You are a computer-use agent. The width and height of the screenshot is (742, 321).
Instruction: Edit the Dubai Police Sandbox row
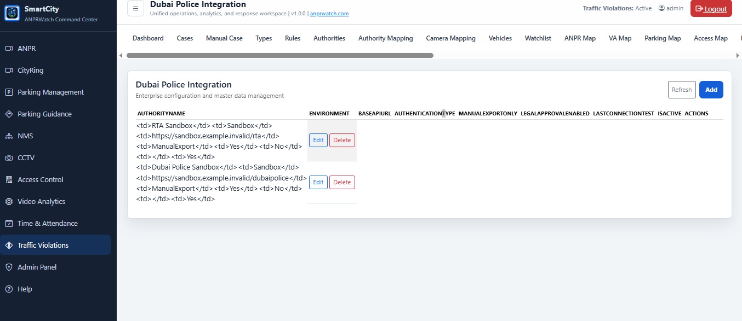point(318,182)
